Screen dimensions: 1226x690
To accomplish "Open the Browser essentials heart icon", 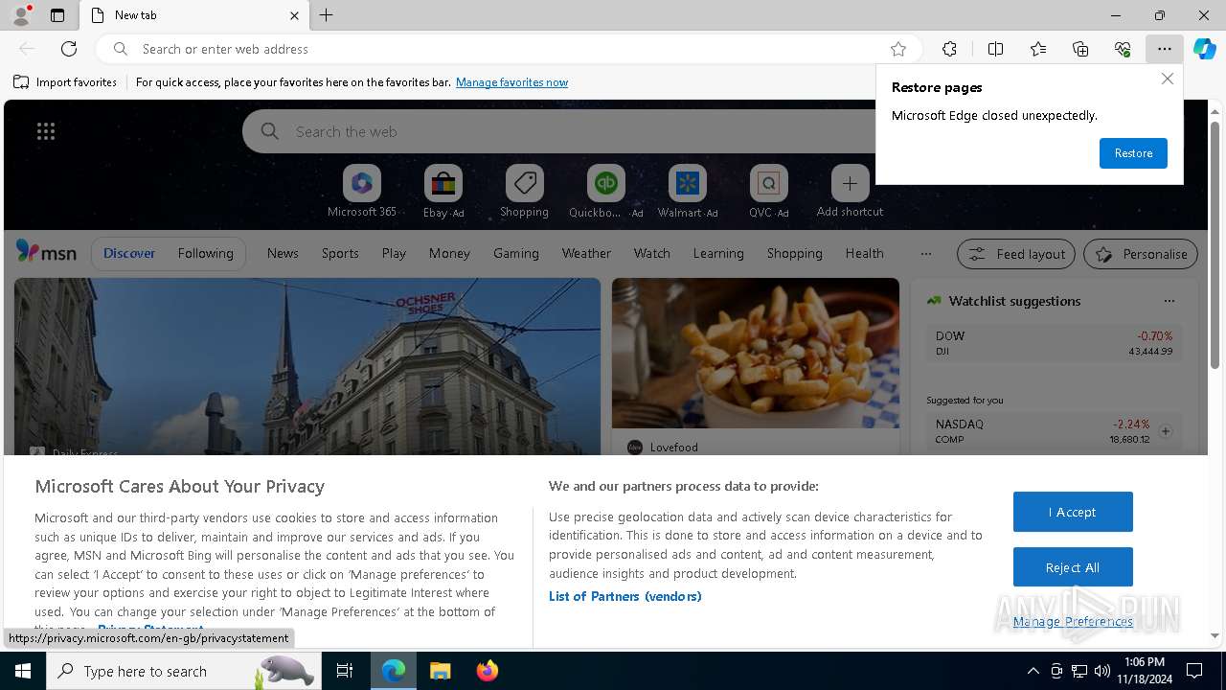I will [1123, 49].
